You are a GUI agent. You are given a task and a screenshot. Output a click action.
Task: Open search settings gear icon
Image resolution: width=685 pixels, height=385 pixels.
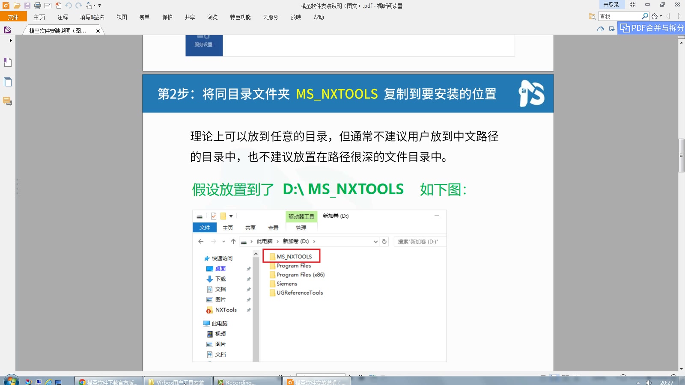pos(655,16)
